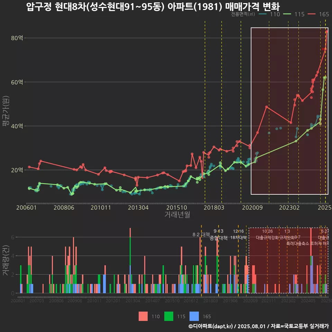
Task: Click the 20억 y-axis label
Action: click(x=17, y=170)
